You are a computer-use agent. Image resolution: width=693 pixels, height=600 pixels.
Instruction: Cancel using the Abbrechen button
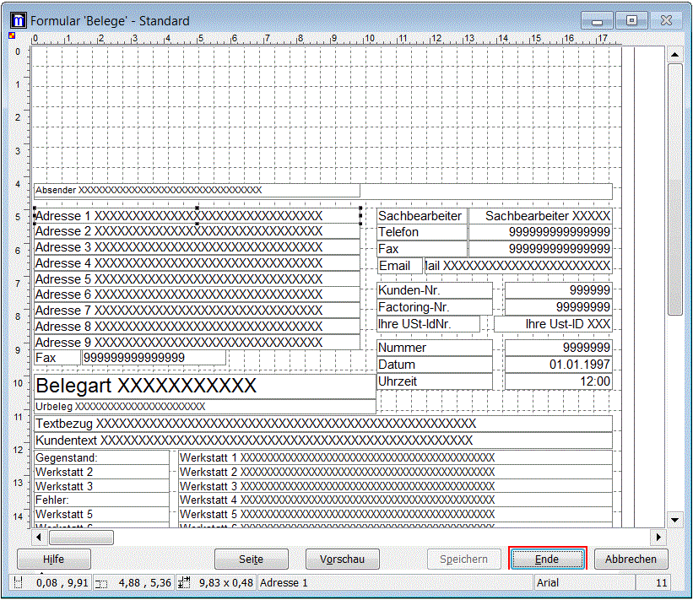631,559
